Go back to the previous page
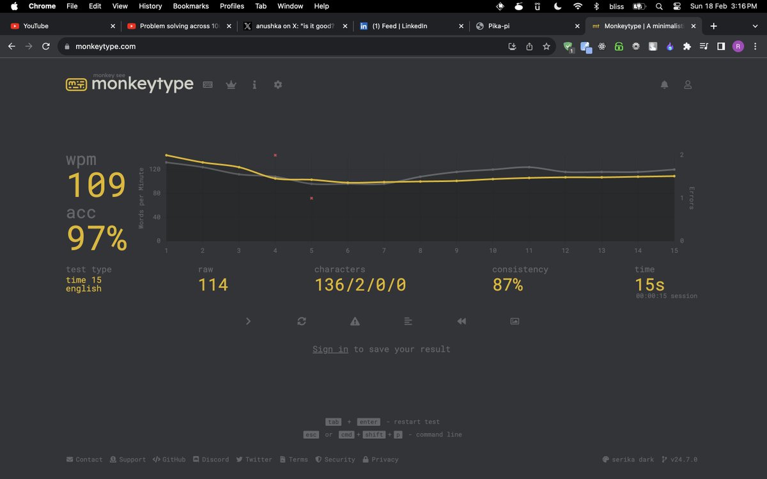767x479 pixels. pyautogui.click(x=12, y=46)
